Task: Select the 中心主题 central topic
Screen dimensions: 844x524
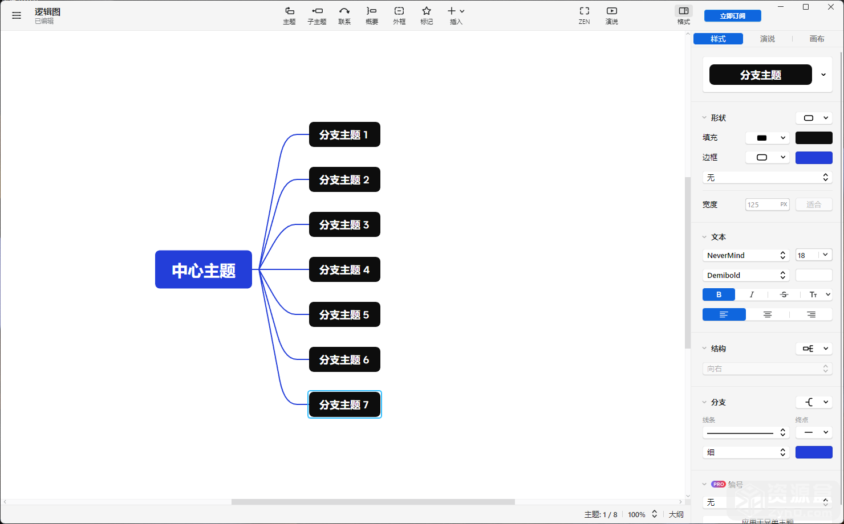Action: [204, 269]
